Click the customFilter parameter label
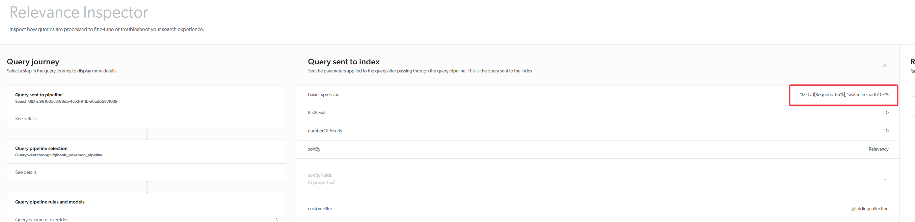Image resolution: width=915 pixels, height=222 pixels. click(x=320, y=209)
